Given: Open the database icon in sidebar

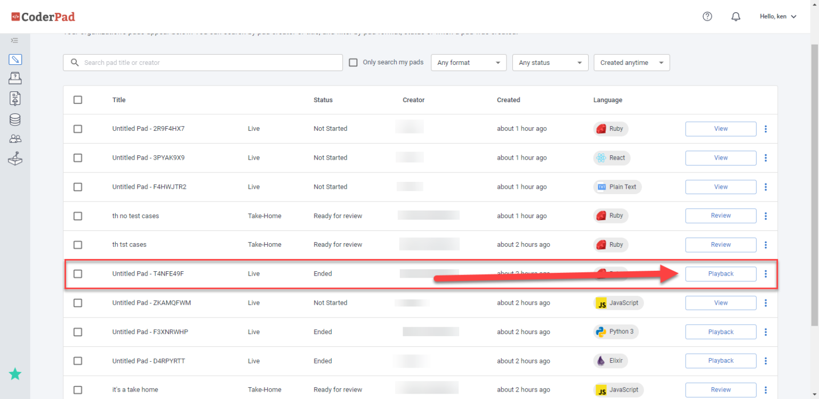Looking at the screenshot, I should (x=15, y=119).
